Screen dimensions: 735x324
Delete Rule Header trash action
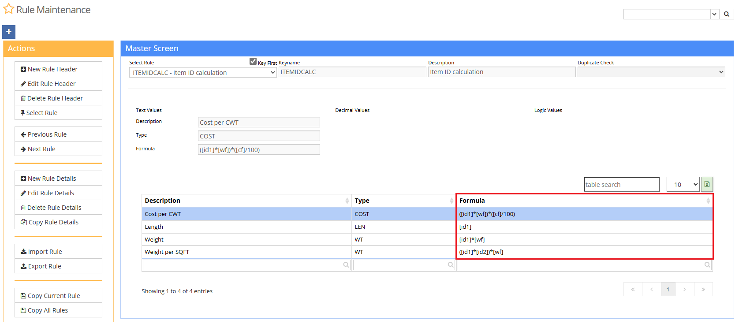[x=58, y=98]
